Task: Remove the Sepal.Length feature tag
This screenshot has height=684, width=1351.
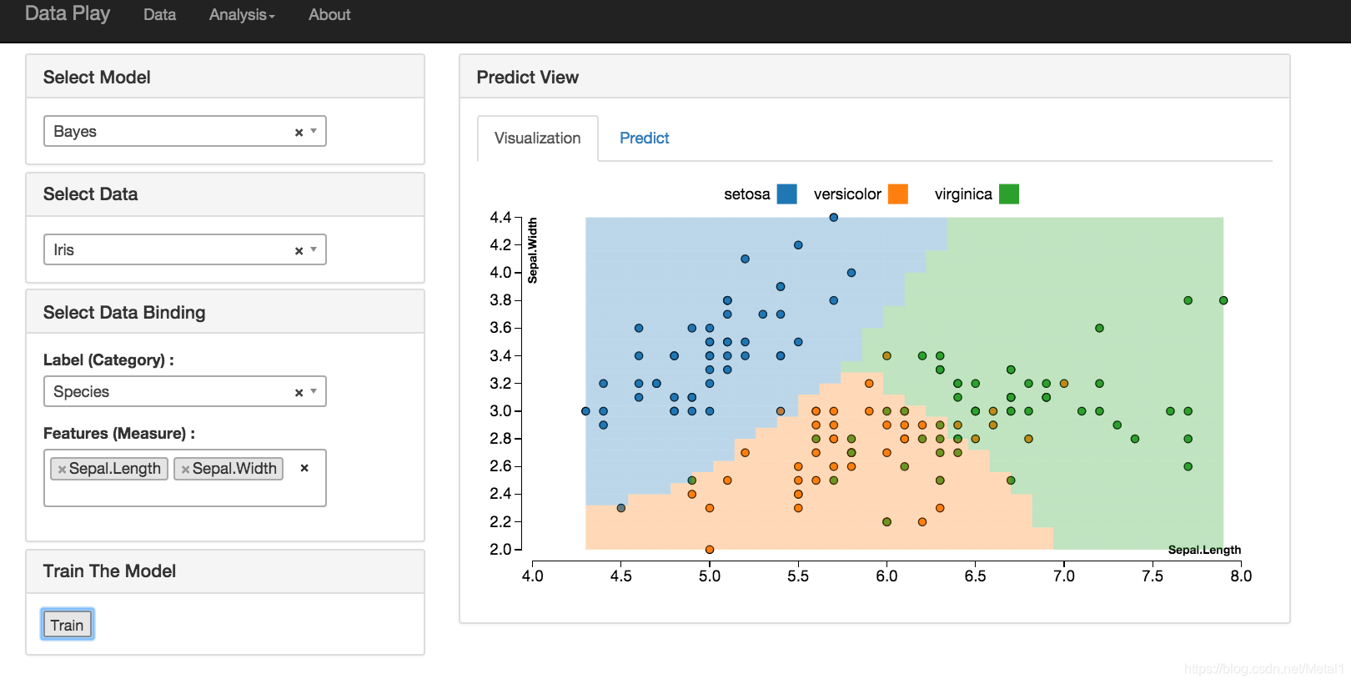Action: [62, 470]
